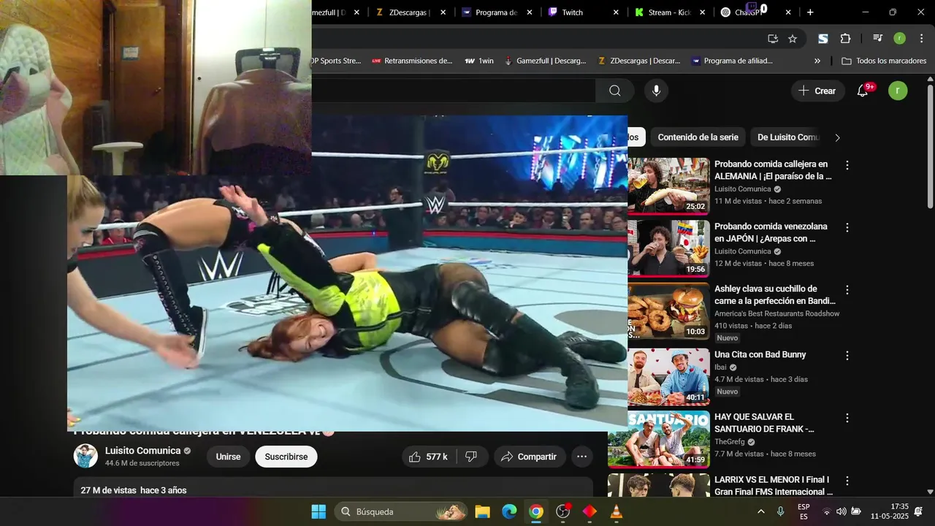935x526 pixels.
Task: Open 'LARRIX VS EL MENOR' video title
Action: click(773, 486)
